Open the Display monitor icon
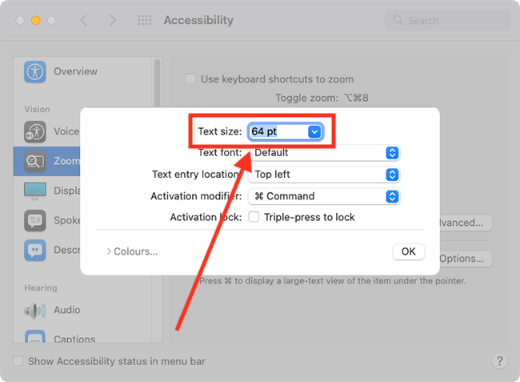The height and width of the screenshot is (382, 520). click(35, 191)
